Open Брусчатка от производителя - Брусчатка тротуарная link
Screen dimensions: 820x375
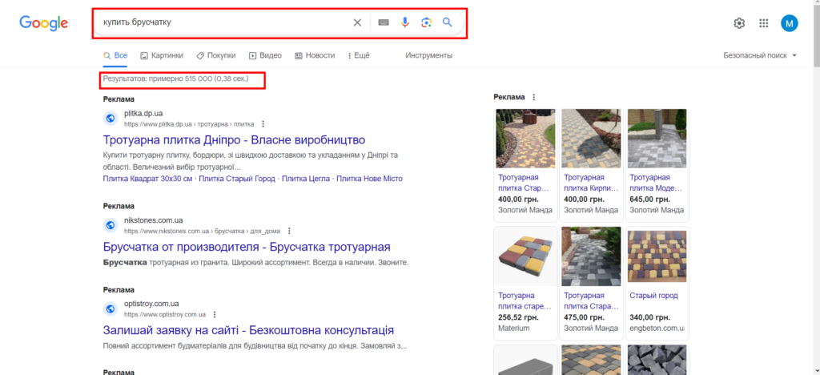247,247
